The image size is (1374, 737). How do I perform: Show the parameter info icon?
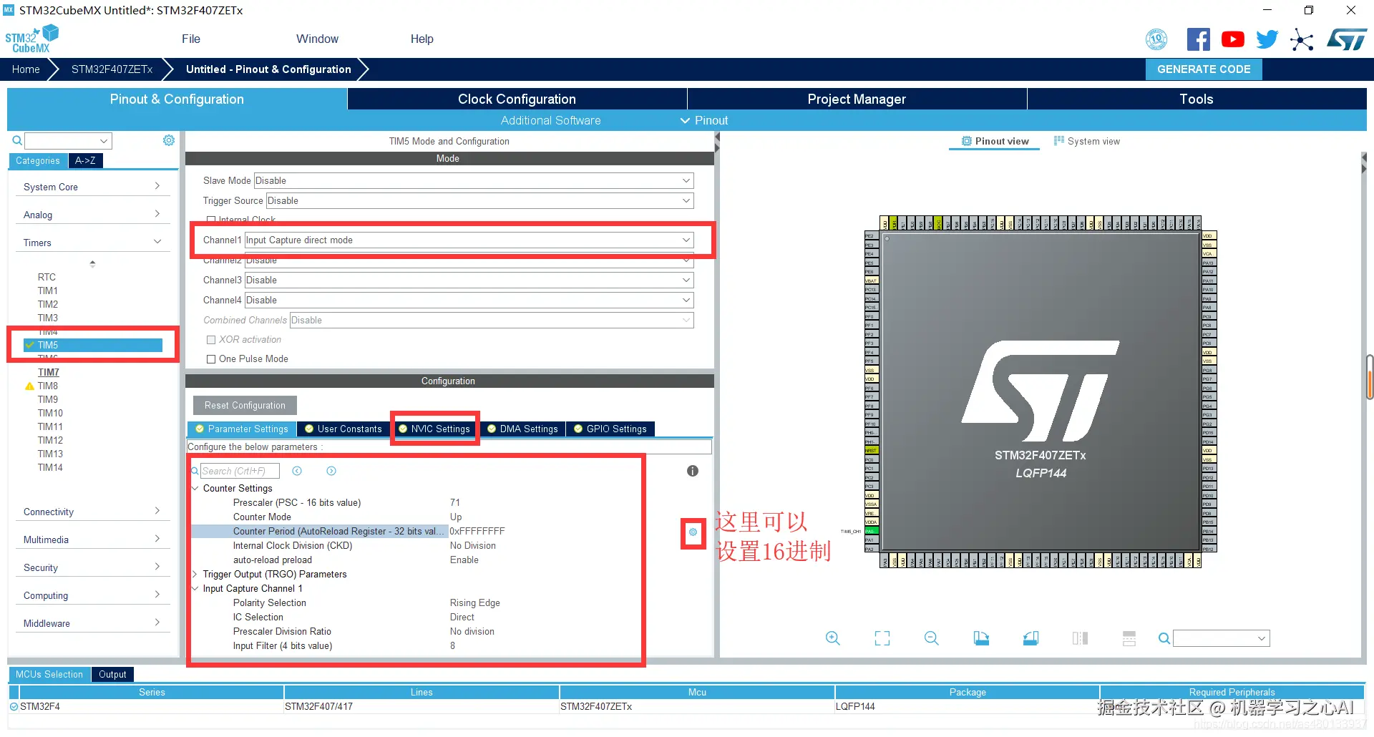(693, 471)
